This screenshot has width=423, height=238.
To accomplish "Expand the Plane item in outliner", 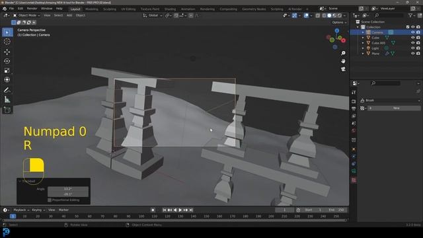I will tap(363, 54).
